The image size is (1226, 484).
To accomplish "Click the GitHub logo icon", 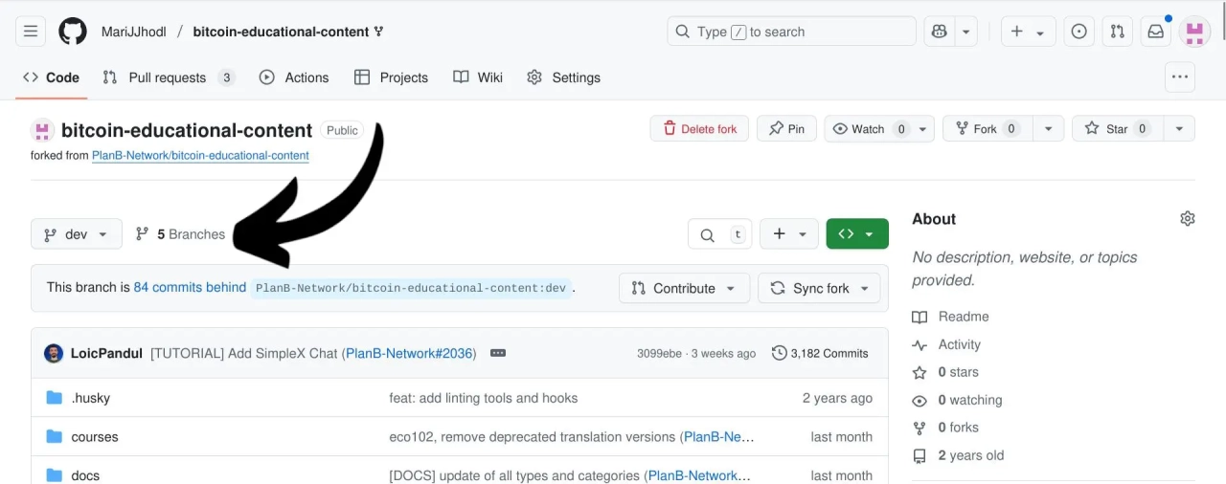I will coord(73,32).
